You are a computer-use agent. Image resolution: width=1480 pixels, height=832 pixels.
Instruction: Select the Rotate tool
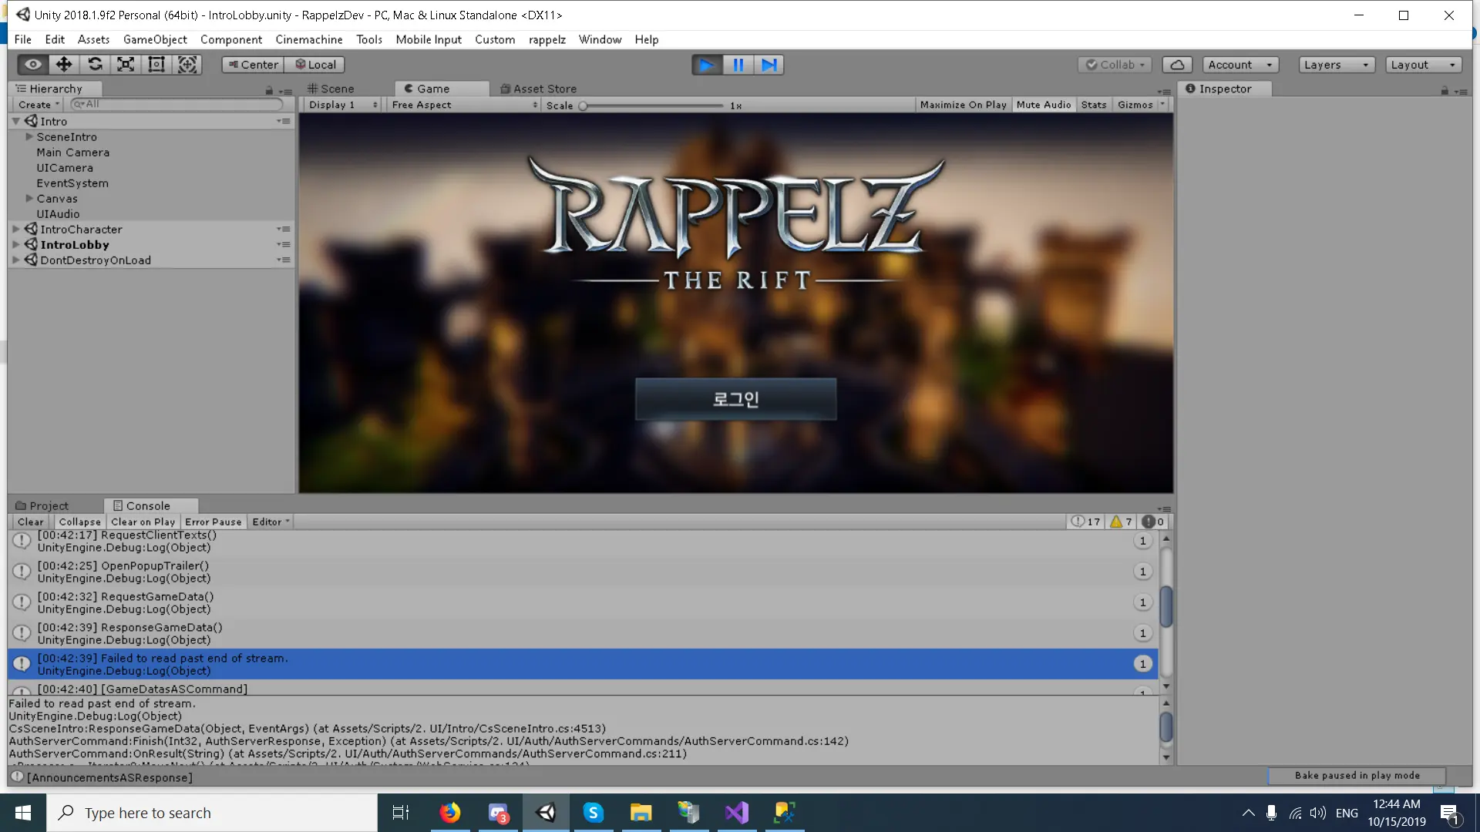[95, 65]
